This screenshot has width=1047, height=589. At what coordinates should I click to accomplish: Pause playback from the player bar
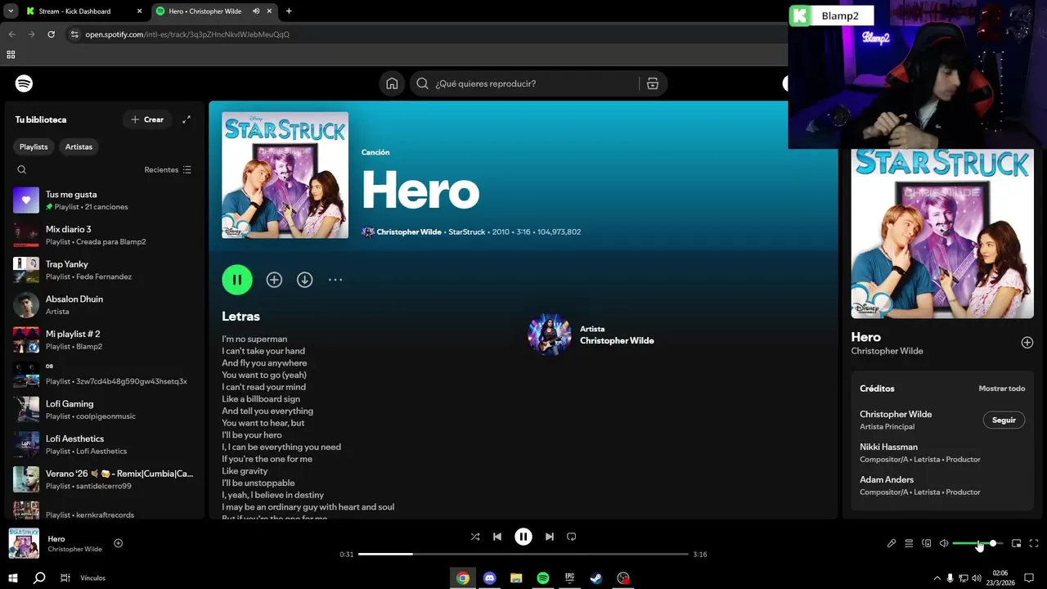pos(523,537)
